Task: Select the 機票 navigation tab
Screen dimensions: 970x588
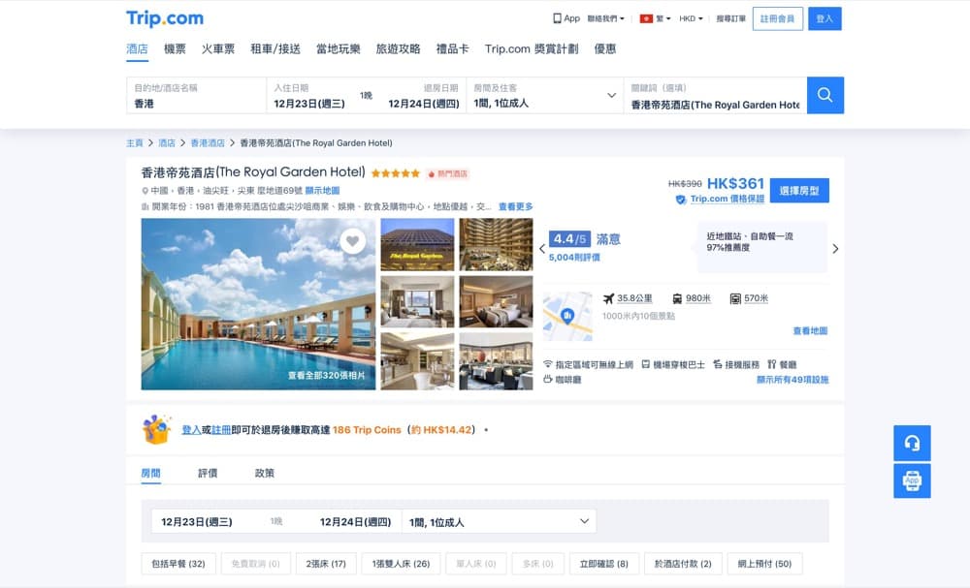Action: 175,48
